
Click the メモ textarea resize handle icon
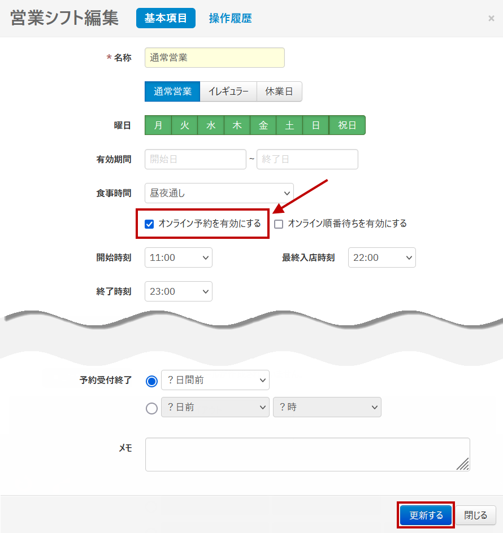pos(463,464)
